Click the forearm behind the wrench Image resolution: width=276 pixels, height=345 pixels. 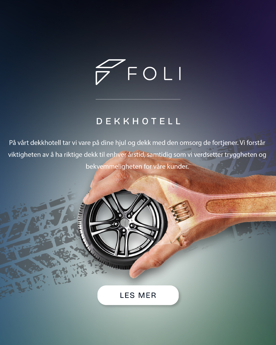coord(238,179)
